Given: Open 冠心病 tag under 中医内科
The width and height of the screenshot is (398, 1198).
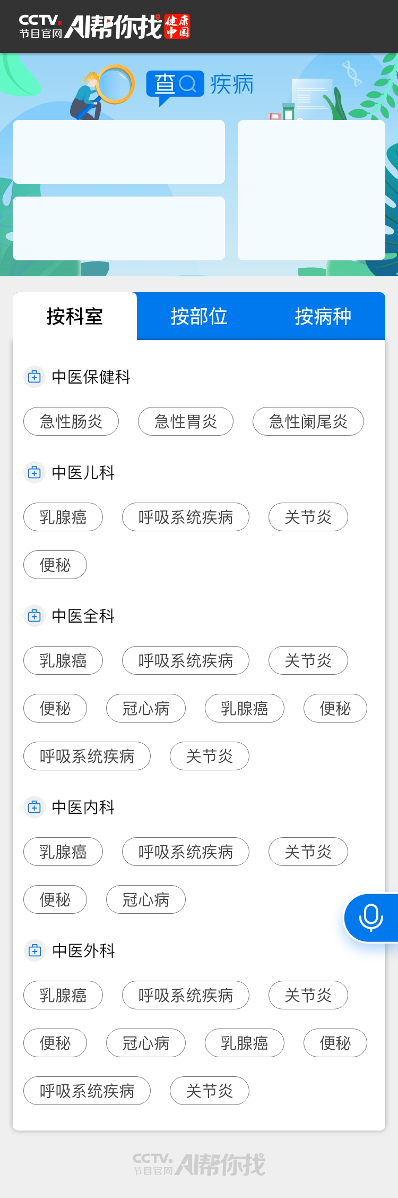Looking at the screenshot, I should pos(146,899).
